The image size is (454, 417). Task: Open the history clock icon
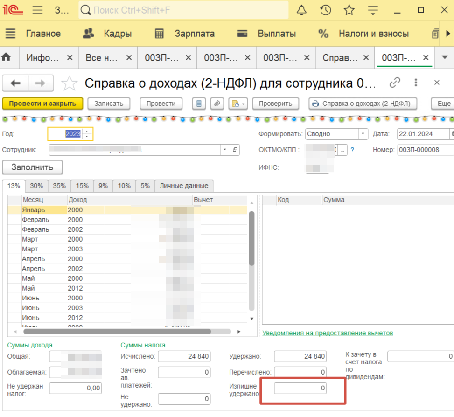pyautogui.click(x=325, y=10)
